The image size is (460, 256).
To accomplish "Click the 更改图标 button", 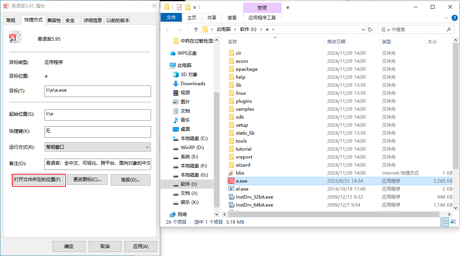I will [87, 180].
